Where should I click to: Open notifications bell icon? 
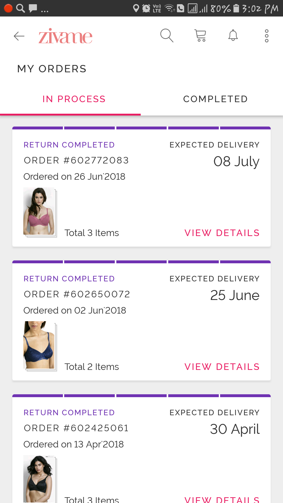click(x=233, y=35)
